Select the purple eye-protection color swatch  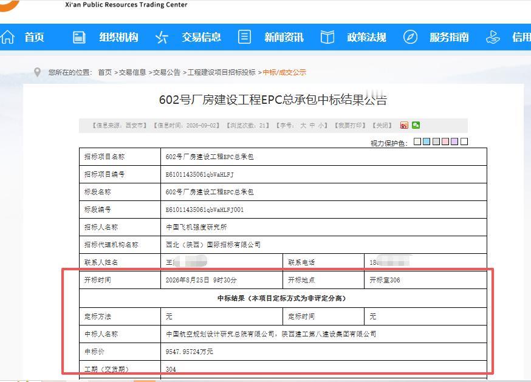(454, 142)
